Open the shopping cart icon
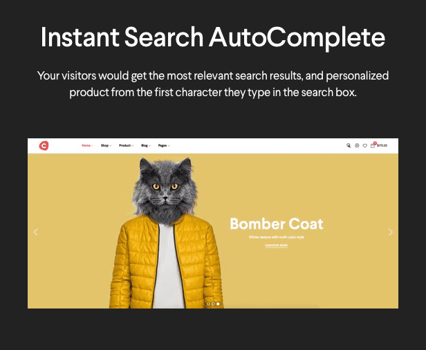The width and height of the screenshot is (426, 350). tap(373, 146)
